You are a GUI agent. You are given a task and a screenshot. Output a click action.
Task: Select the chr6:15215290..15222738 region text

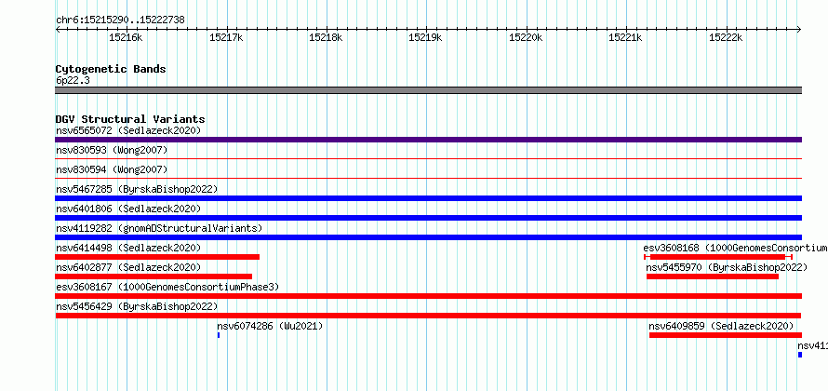pos(120,20)
